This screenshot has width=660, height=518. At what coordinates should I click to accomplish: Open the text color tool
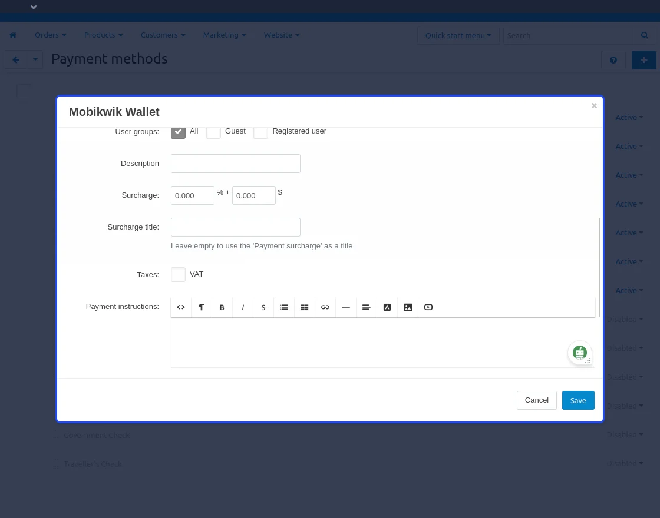click(387, 307)
